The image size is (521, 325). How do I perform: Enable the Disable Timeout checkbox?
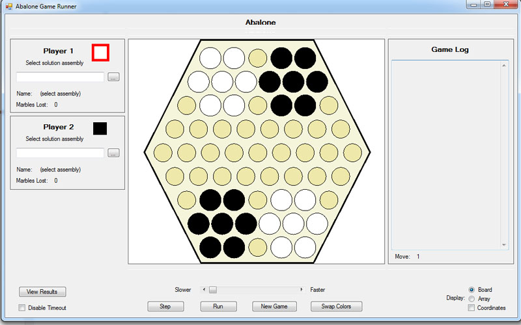(x=22, y=307)
